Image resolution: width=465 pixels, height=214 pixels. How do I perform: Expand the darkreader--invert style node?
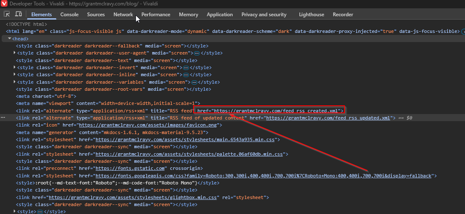[x=15, y=67]
